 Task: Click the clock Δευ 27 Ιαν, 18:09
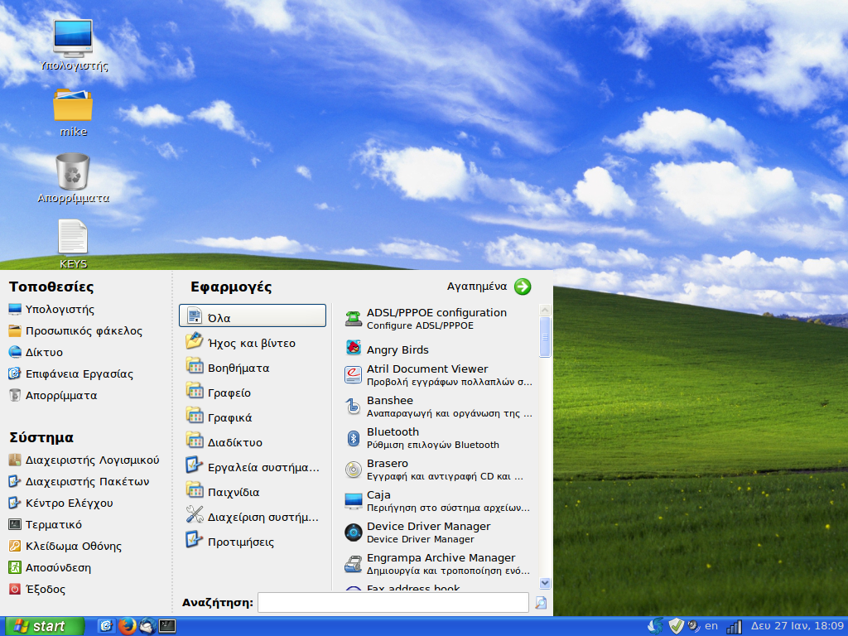tap(797, 626)
